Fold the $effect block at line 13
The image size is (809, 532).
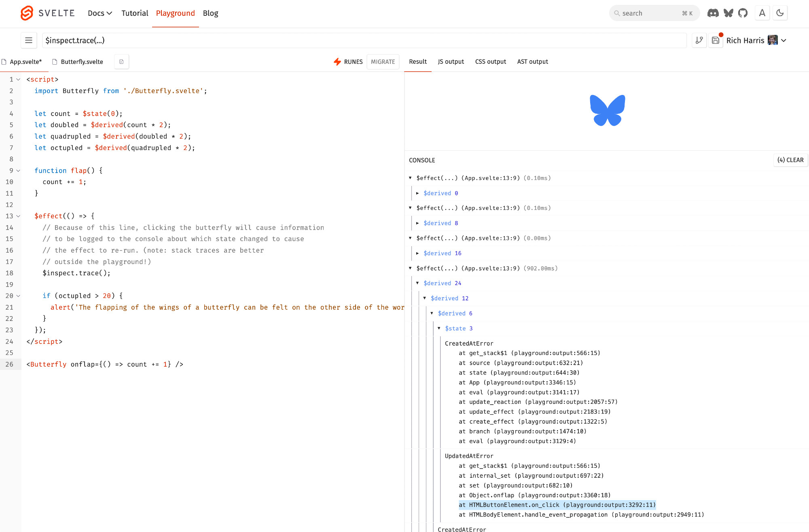[18, 216]
